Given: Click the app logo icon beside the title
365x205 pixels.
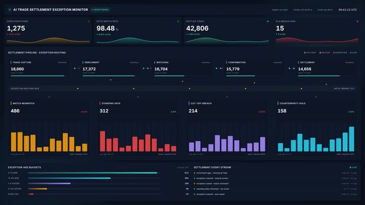Looking at the screenshot, I should coord(10,10).
